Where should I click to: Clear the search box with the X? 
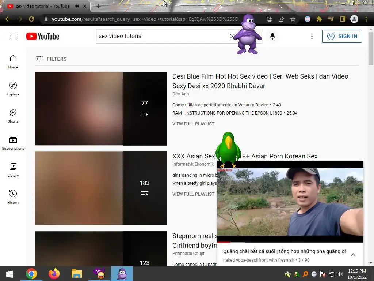[x=232, y=36]
